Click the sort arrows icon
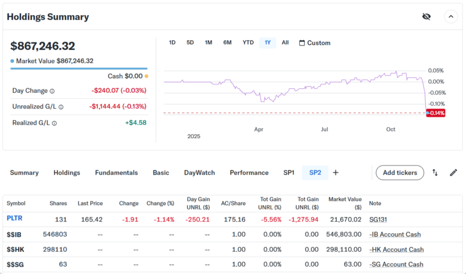The height and width of the screenshot is (274, 466). tap(435, 172)
